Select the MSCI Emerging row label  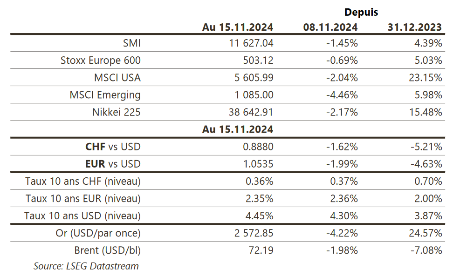[x=105, y=95]
